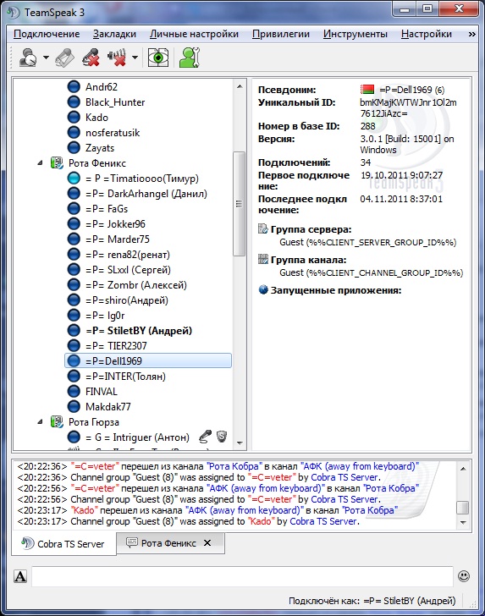Click the glowing talking indicator of Timatioooo

(x=74, y=179)
